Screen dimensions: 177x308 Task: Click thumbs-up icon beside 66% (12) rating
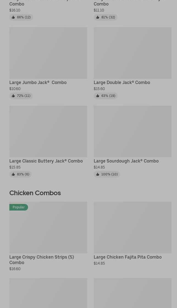(x=13, y=17)
